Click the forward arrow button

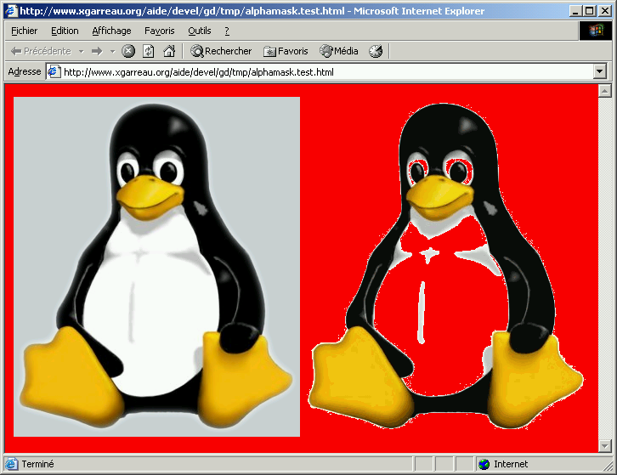coord(96,51)
